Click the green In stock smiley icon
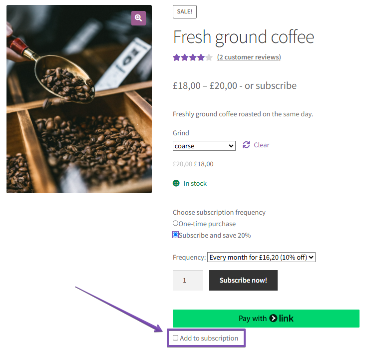Viewport: 368px width, 352px height. (176, 183)
